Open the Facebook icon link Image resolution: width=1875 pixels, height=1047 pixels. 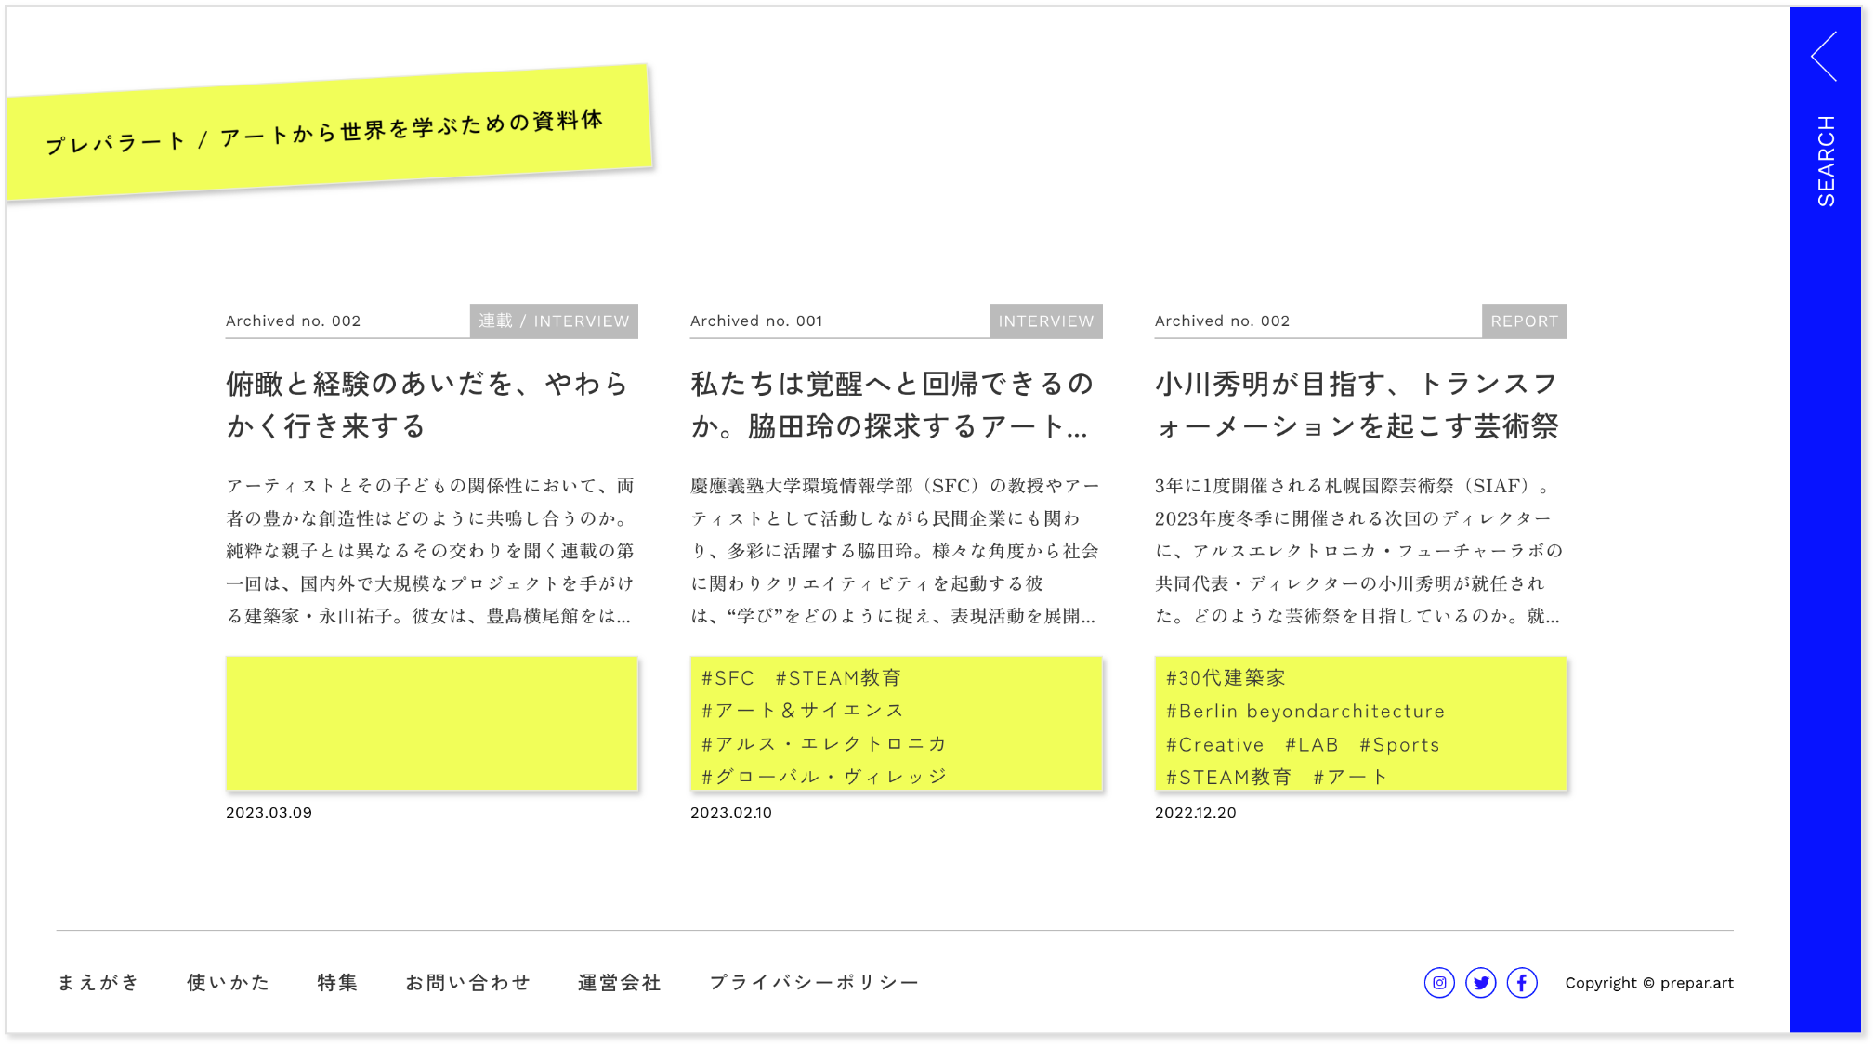coord(1522,983)
